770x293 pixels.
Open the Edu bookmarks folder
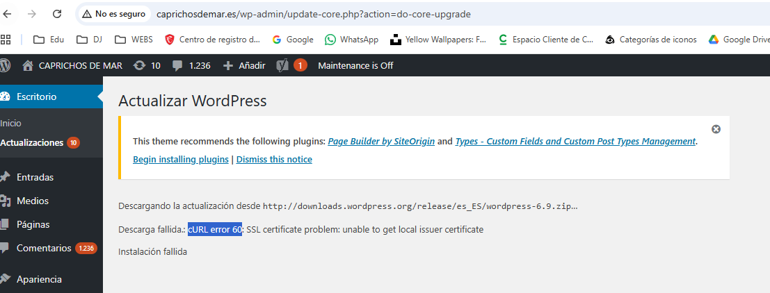tap(49, 40)
